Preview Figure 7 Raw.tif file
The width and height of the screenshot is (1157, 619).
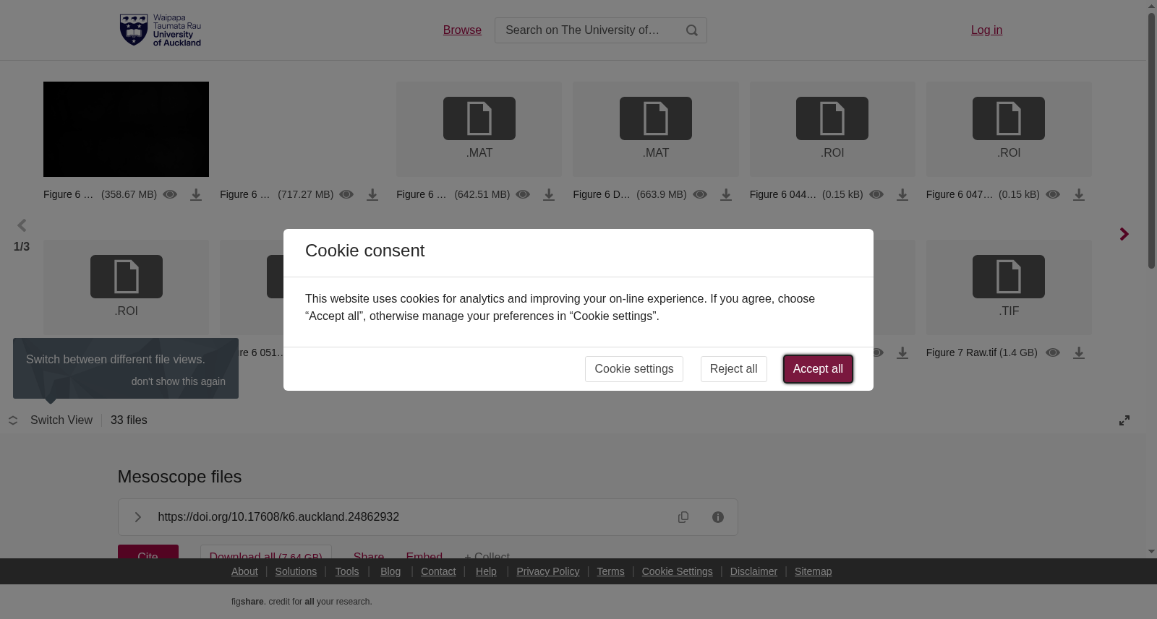(x=1053, y=352)
